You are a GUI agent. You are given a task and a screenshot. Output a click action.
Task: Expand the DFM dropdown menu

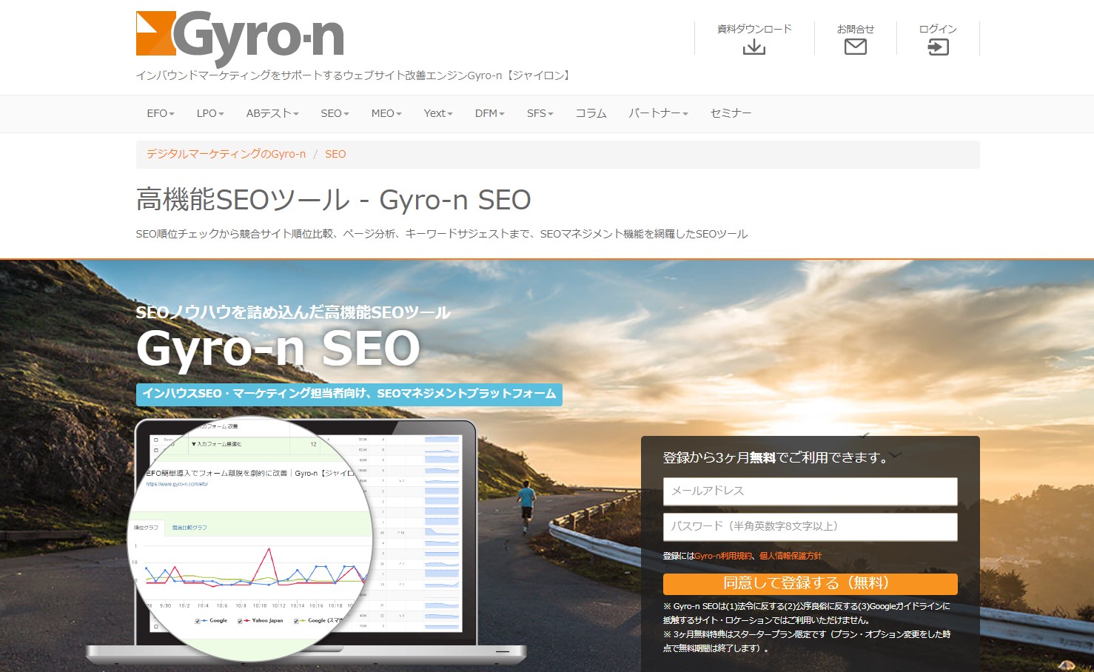(x=490, y=113)
